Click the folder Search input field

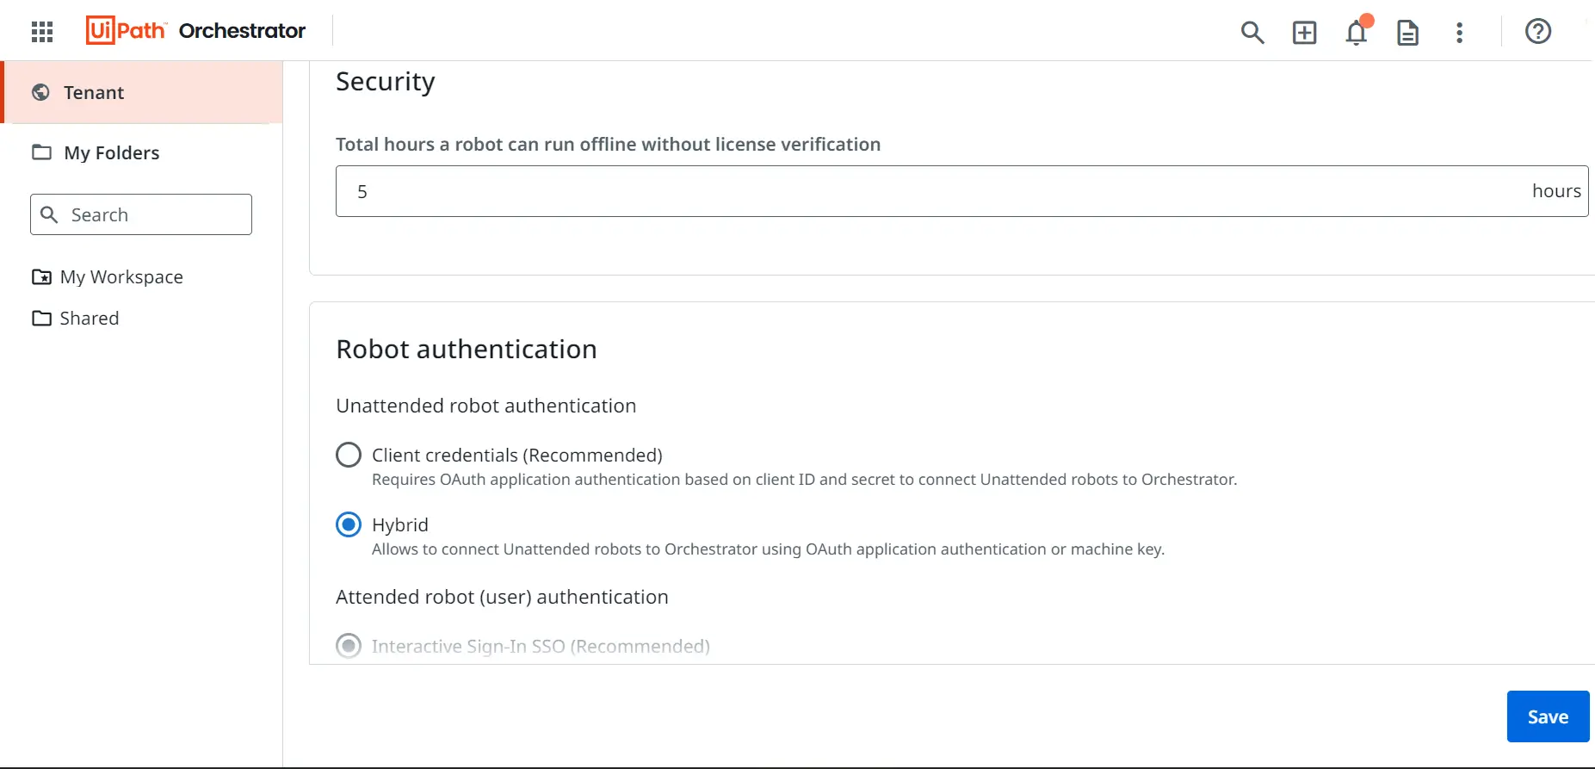coord(141,214)
